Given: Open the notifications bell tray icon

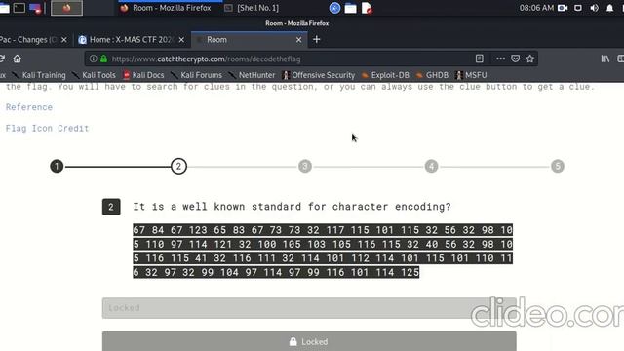Looking at the screenshot, I should tap(609, 8).
